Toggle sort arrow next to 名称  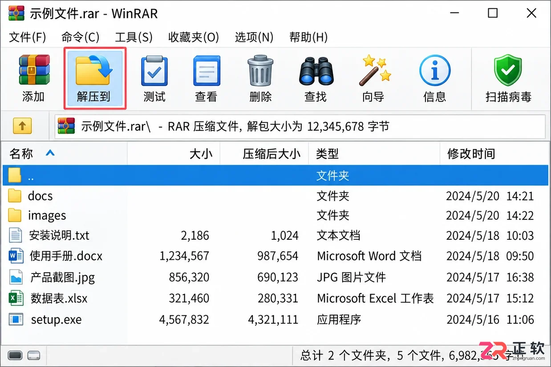point(50,153)
